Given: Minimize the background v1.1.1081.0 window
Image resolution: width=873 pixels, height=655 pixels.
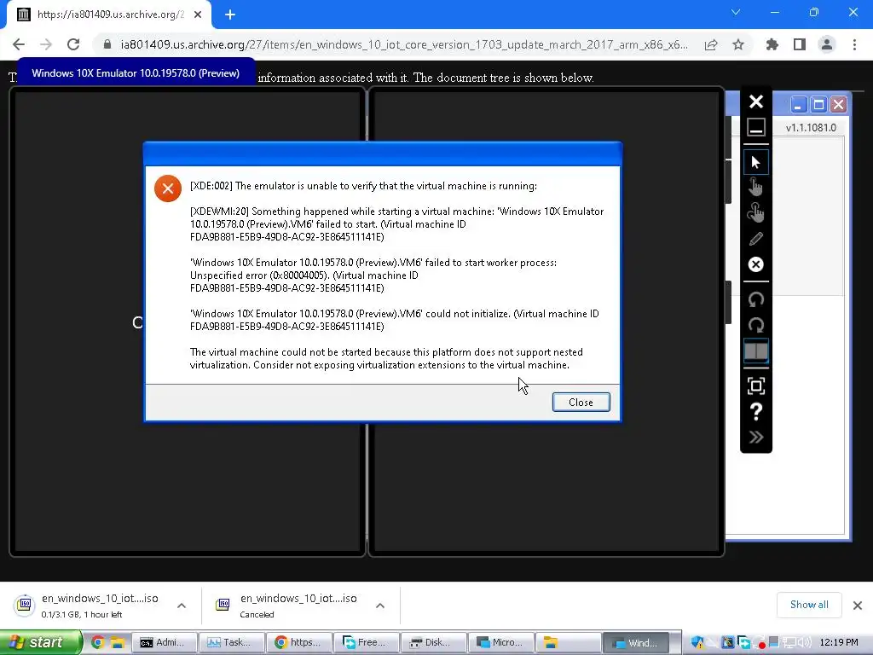Looking at the screenshot, I should pos(798,105).
